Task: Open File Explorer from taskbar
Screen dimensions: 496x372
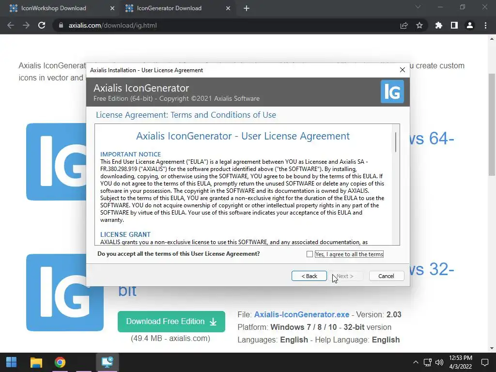Action: (36, 362)
